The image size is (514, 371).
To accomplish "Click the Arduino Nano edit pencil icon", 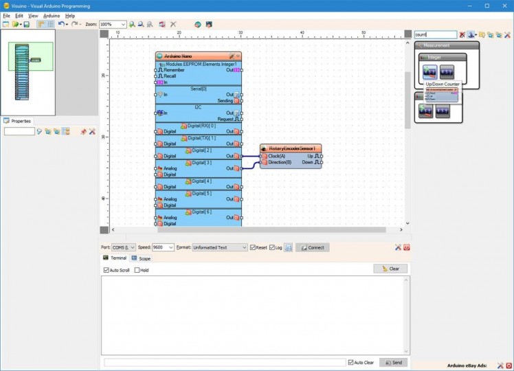I will 232,56.
